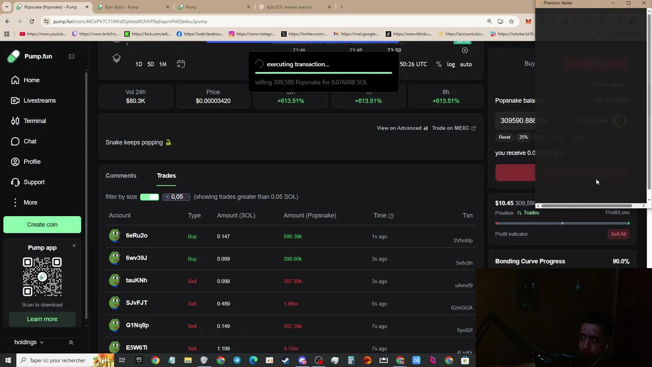Click taskbar search box
Viewport: 652px width, 367px height.
pos(66,360)
